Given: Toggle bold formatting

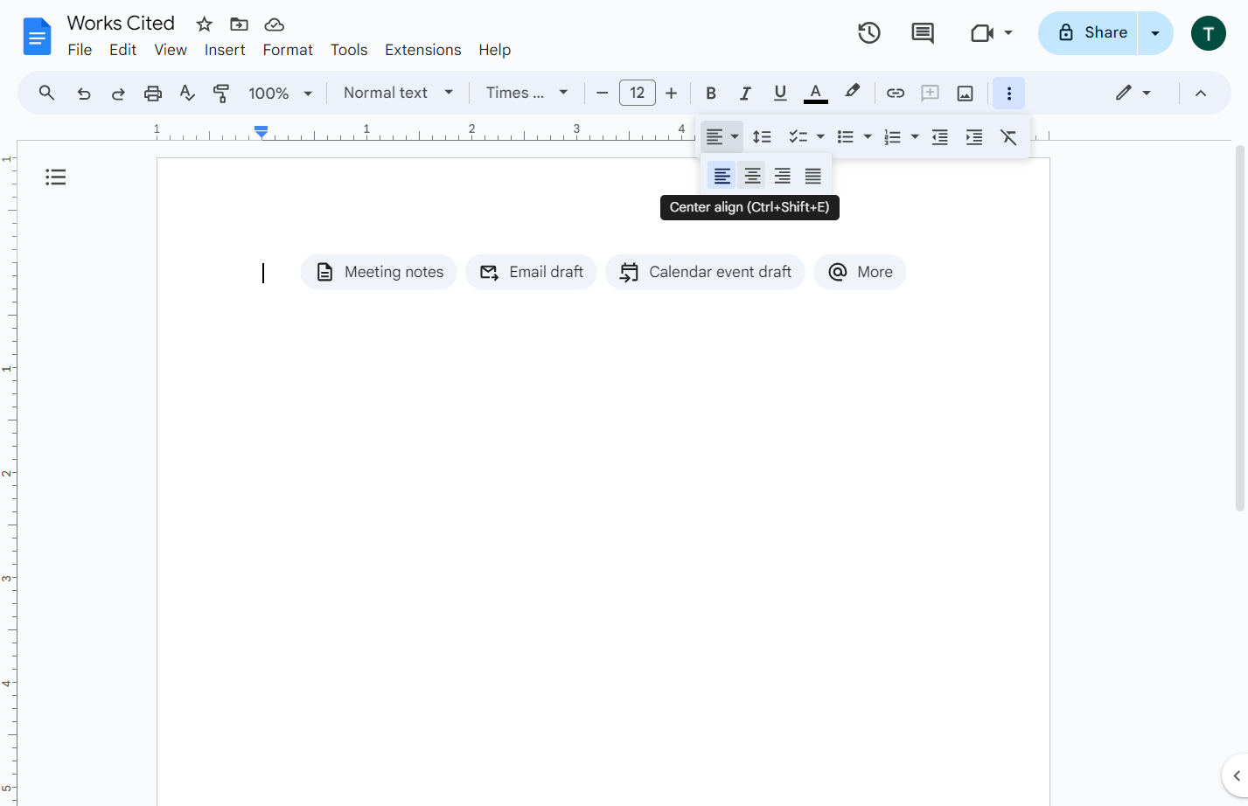Looking at the screenshot, I should (711, 93).
